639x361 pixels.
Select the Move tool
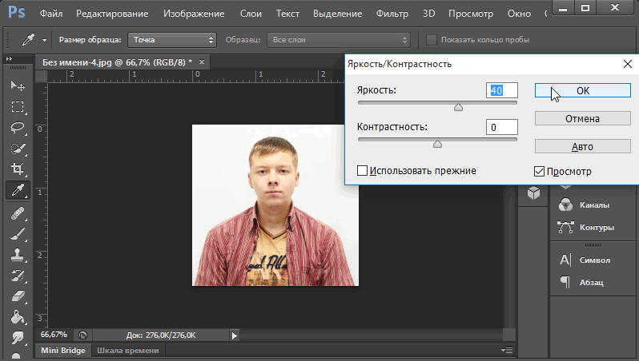click(17, 85)
